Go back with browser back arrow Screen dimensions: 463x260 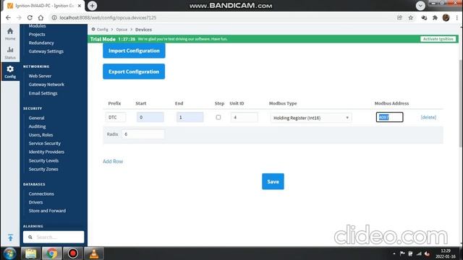click(8, 17)
